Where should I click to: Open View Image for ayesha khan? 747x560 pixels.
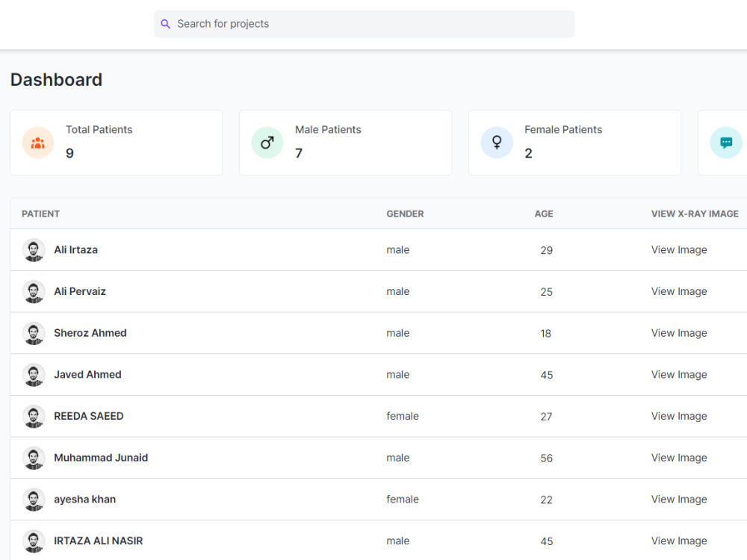(x=679, y=500)
